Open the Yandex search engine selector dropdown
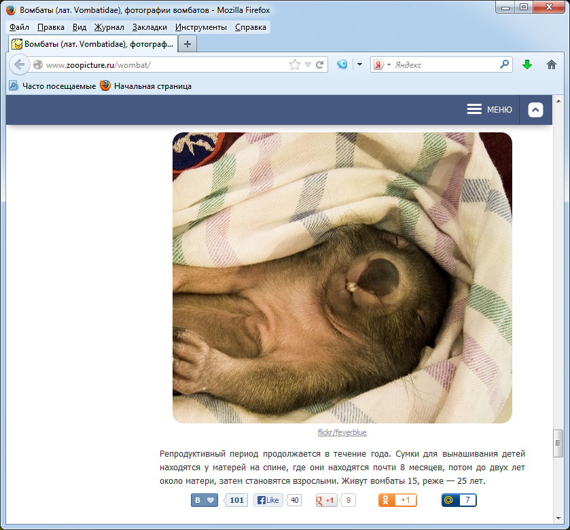 [x=381, y=65]
